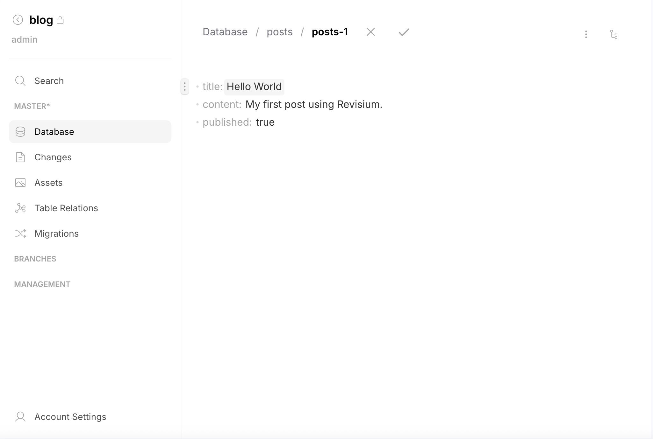This screenshot has width=653, height=439.
Task: Expand the MANAGEMENT section
Action: pos(42,284)
